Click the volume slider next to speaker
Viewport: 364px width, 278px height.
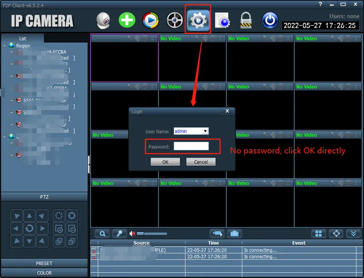pyautogui.click(x=152, y=234)
